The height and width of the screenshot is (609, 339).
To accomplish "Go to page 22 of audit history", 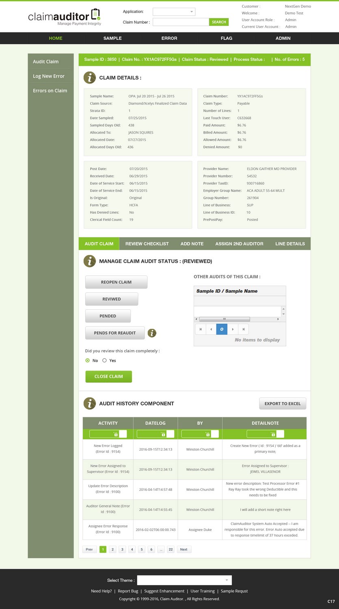I will click(171, 549).
